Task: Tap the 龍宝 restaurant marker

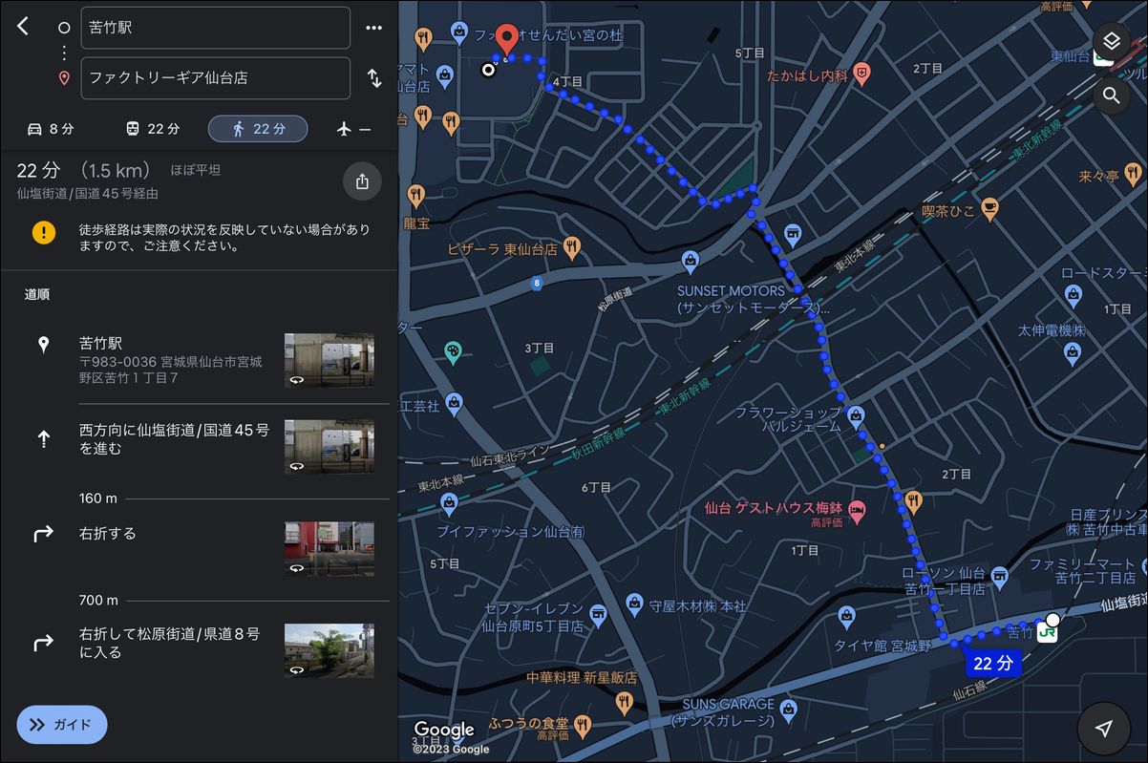Action: 415,196
